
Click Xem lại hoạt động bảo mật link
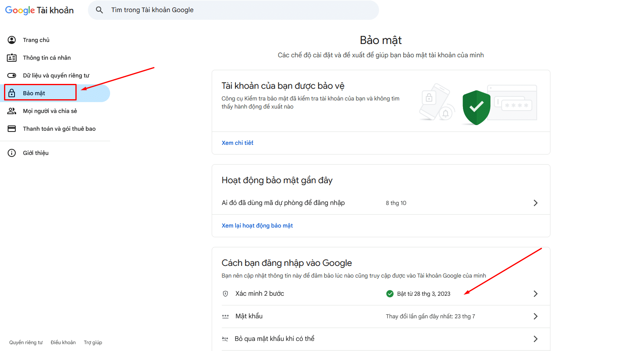(x=257, y=226)
